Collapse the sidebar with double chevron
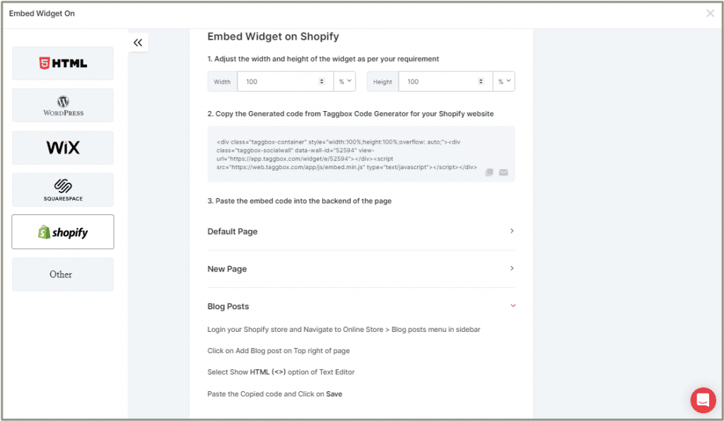The height and width of the screenshot is (421, 724). coord(138,41)
